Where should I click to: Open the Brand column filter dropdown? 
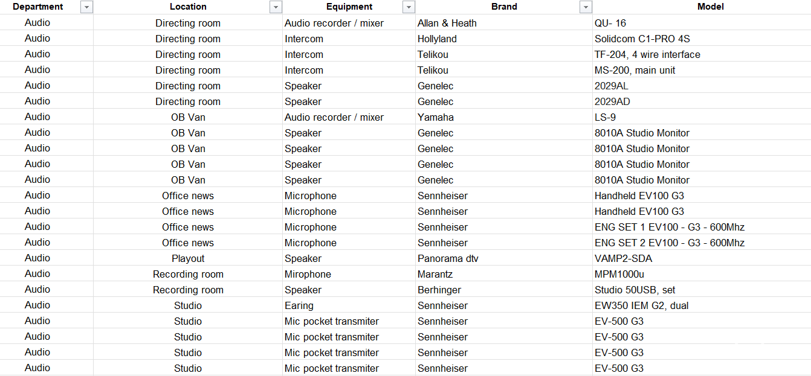pos(585,7)
